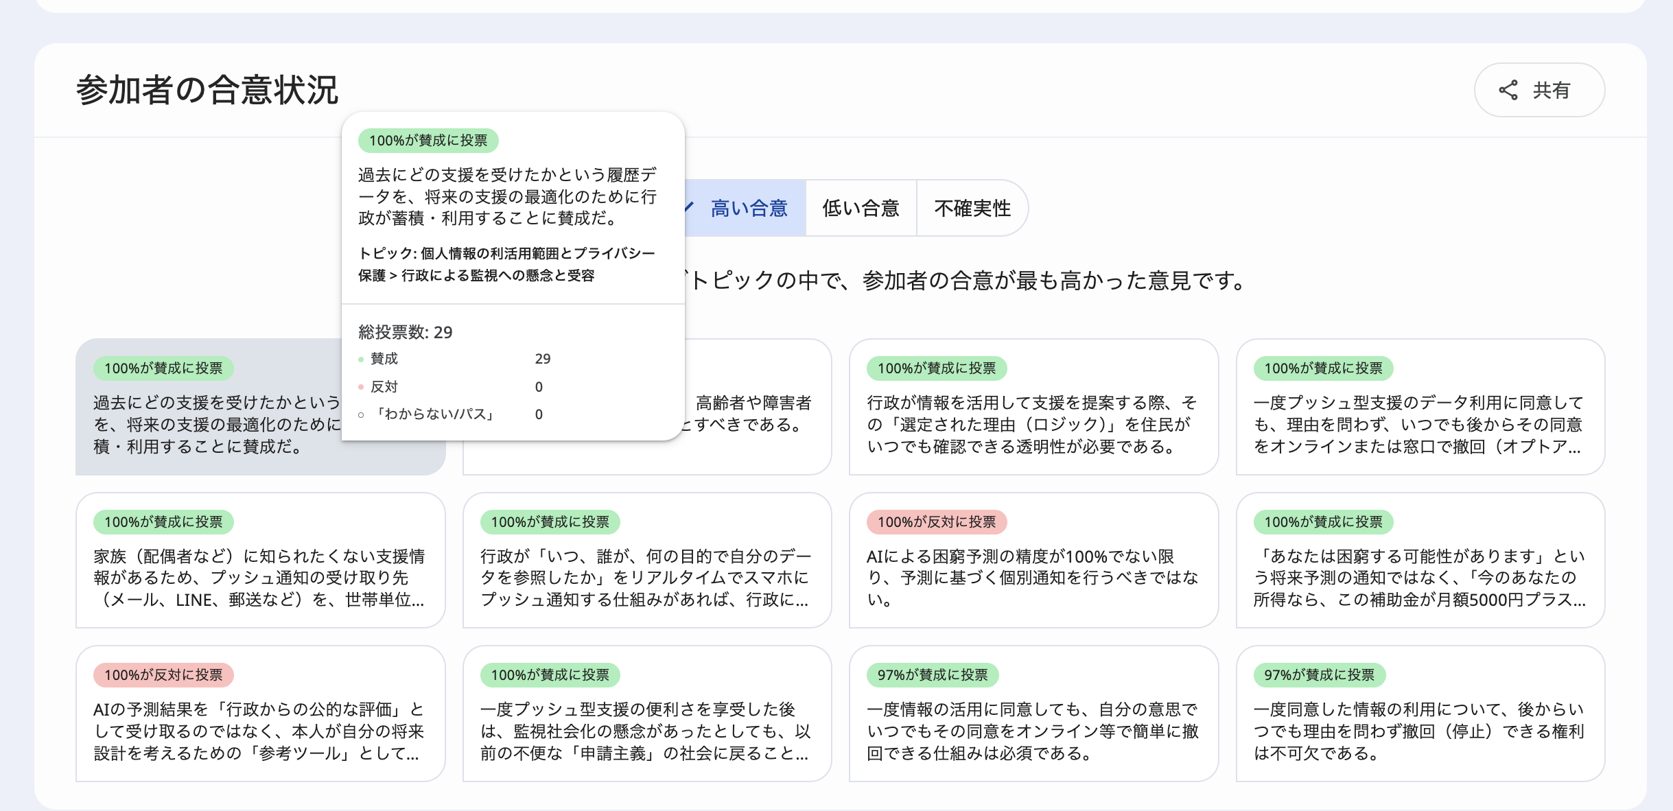Click the red badge on the AIの予測結果 card

point(163,675)
